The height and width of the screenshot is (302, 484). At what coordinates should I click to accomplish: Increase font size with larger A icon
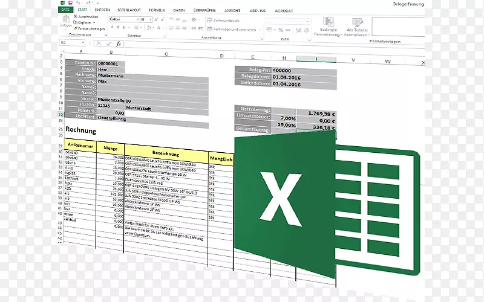156,19
